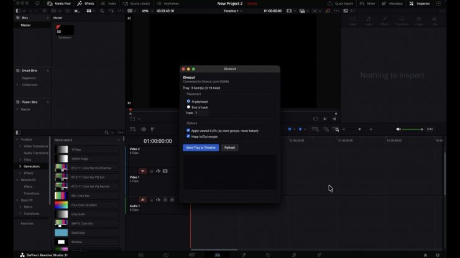The image size is (460, 258).
Task: Select the Master bin
Action: [x=26, y=25]
